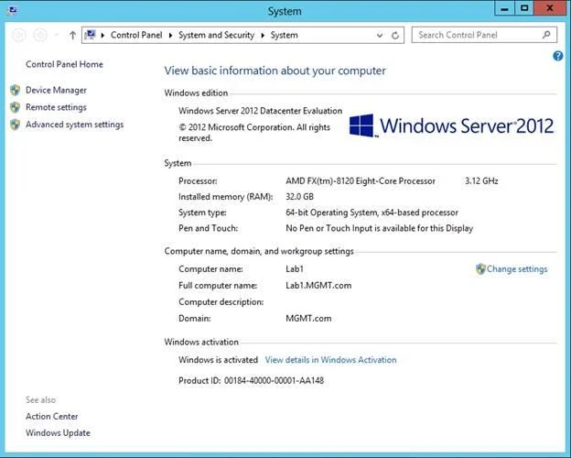The height and width of the screenshot is (458, 571).
Task: Click the back navigation arrow
Action: point(19,35)
